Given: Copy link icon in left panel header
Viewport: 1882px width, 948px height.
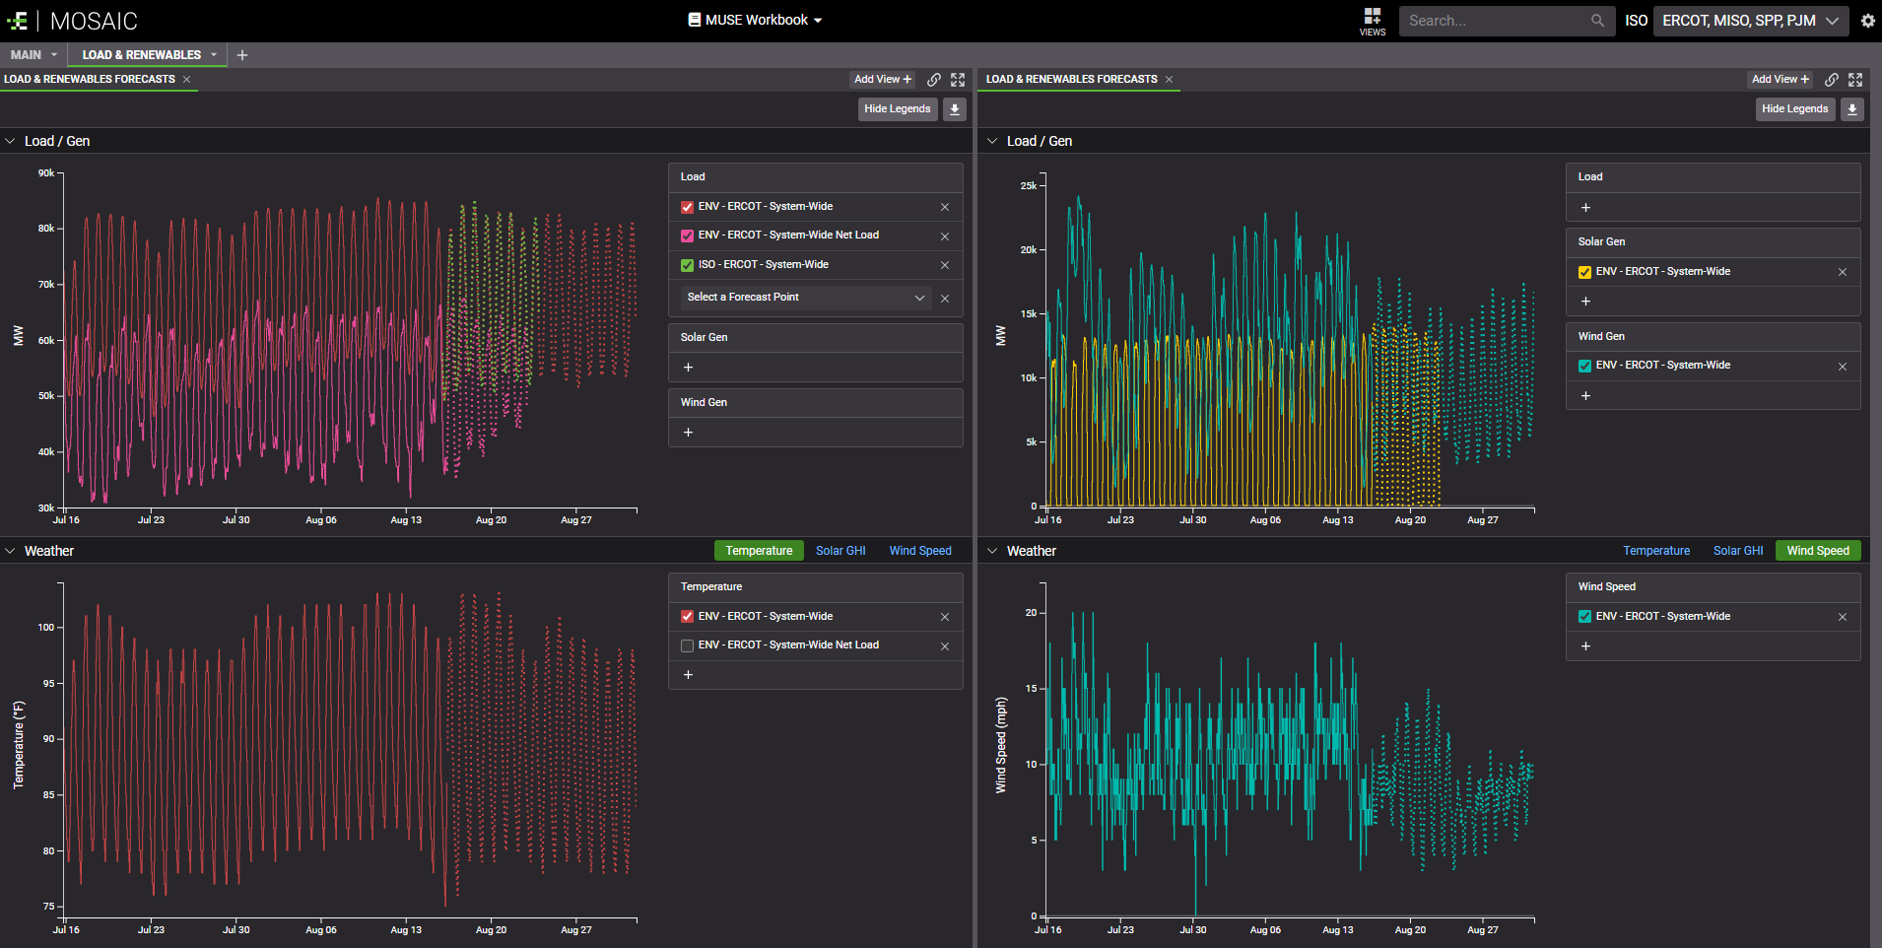Looking at the screenshot, I should (933, 80).
